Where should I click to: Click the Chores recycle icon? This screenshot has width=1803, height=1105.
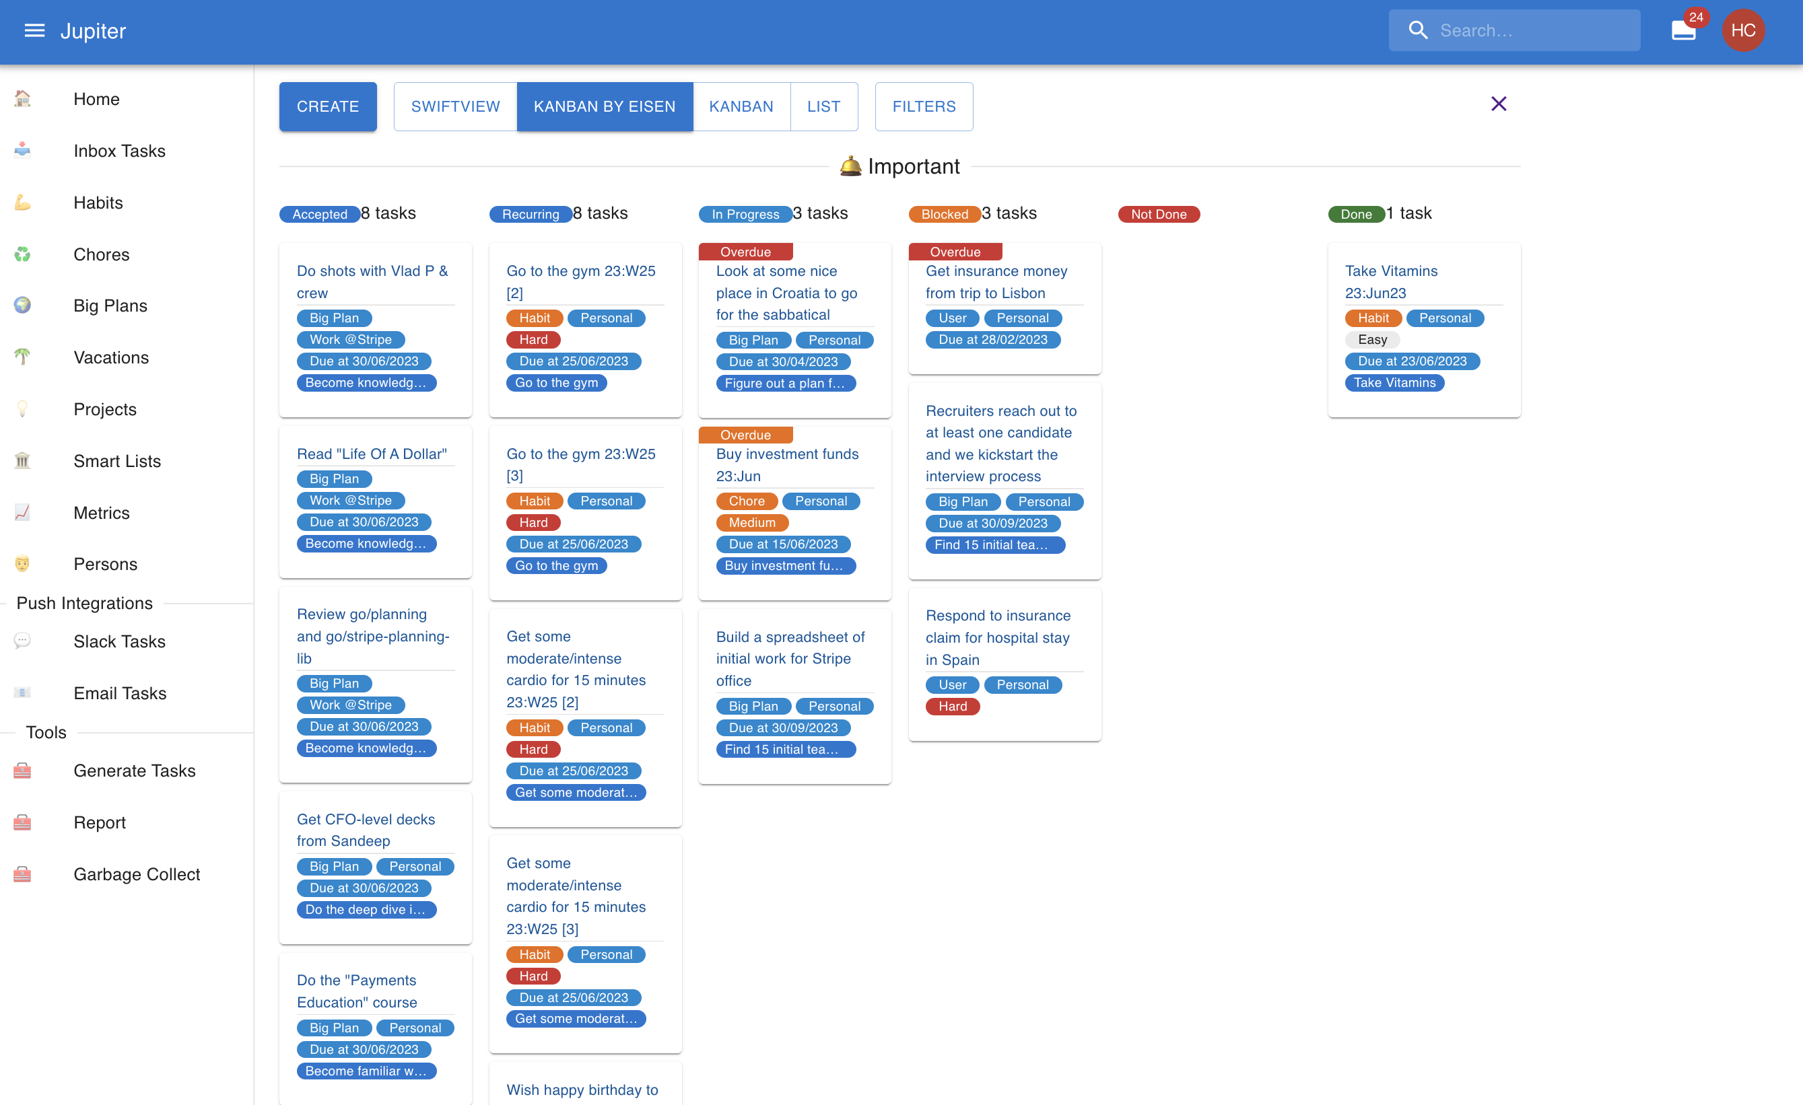23,254
